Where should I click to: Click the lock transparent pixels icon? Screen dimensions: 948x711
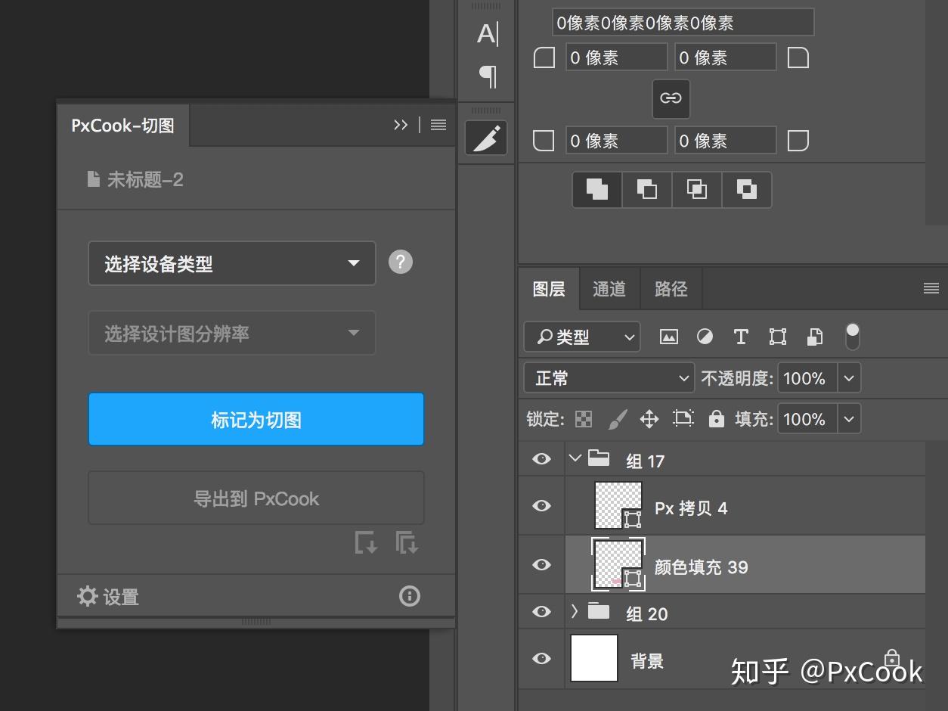click(x=583, y=418)
